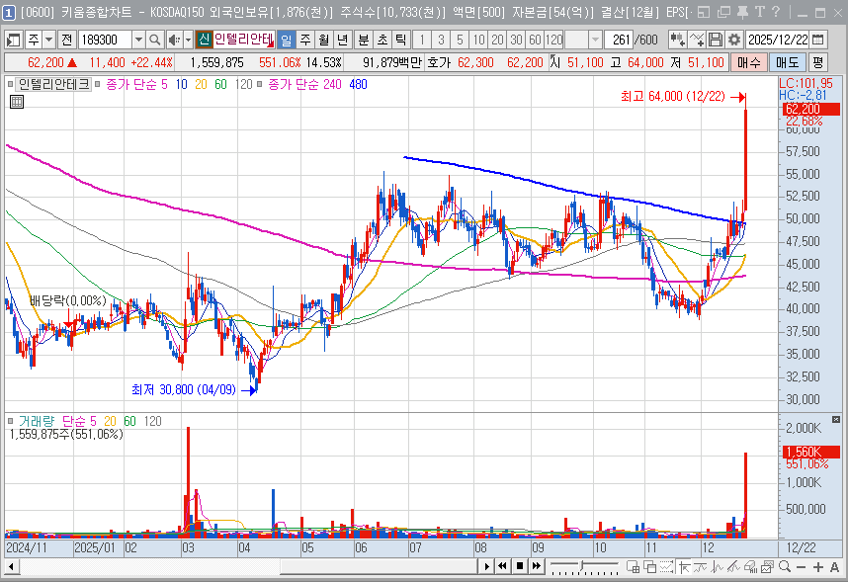Viewport: 848px width, 582px height.
Task: Expand the custom interval dropdown
Action: tap(595, 40)
